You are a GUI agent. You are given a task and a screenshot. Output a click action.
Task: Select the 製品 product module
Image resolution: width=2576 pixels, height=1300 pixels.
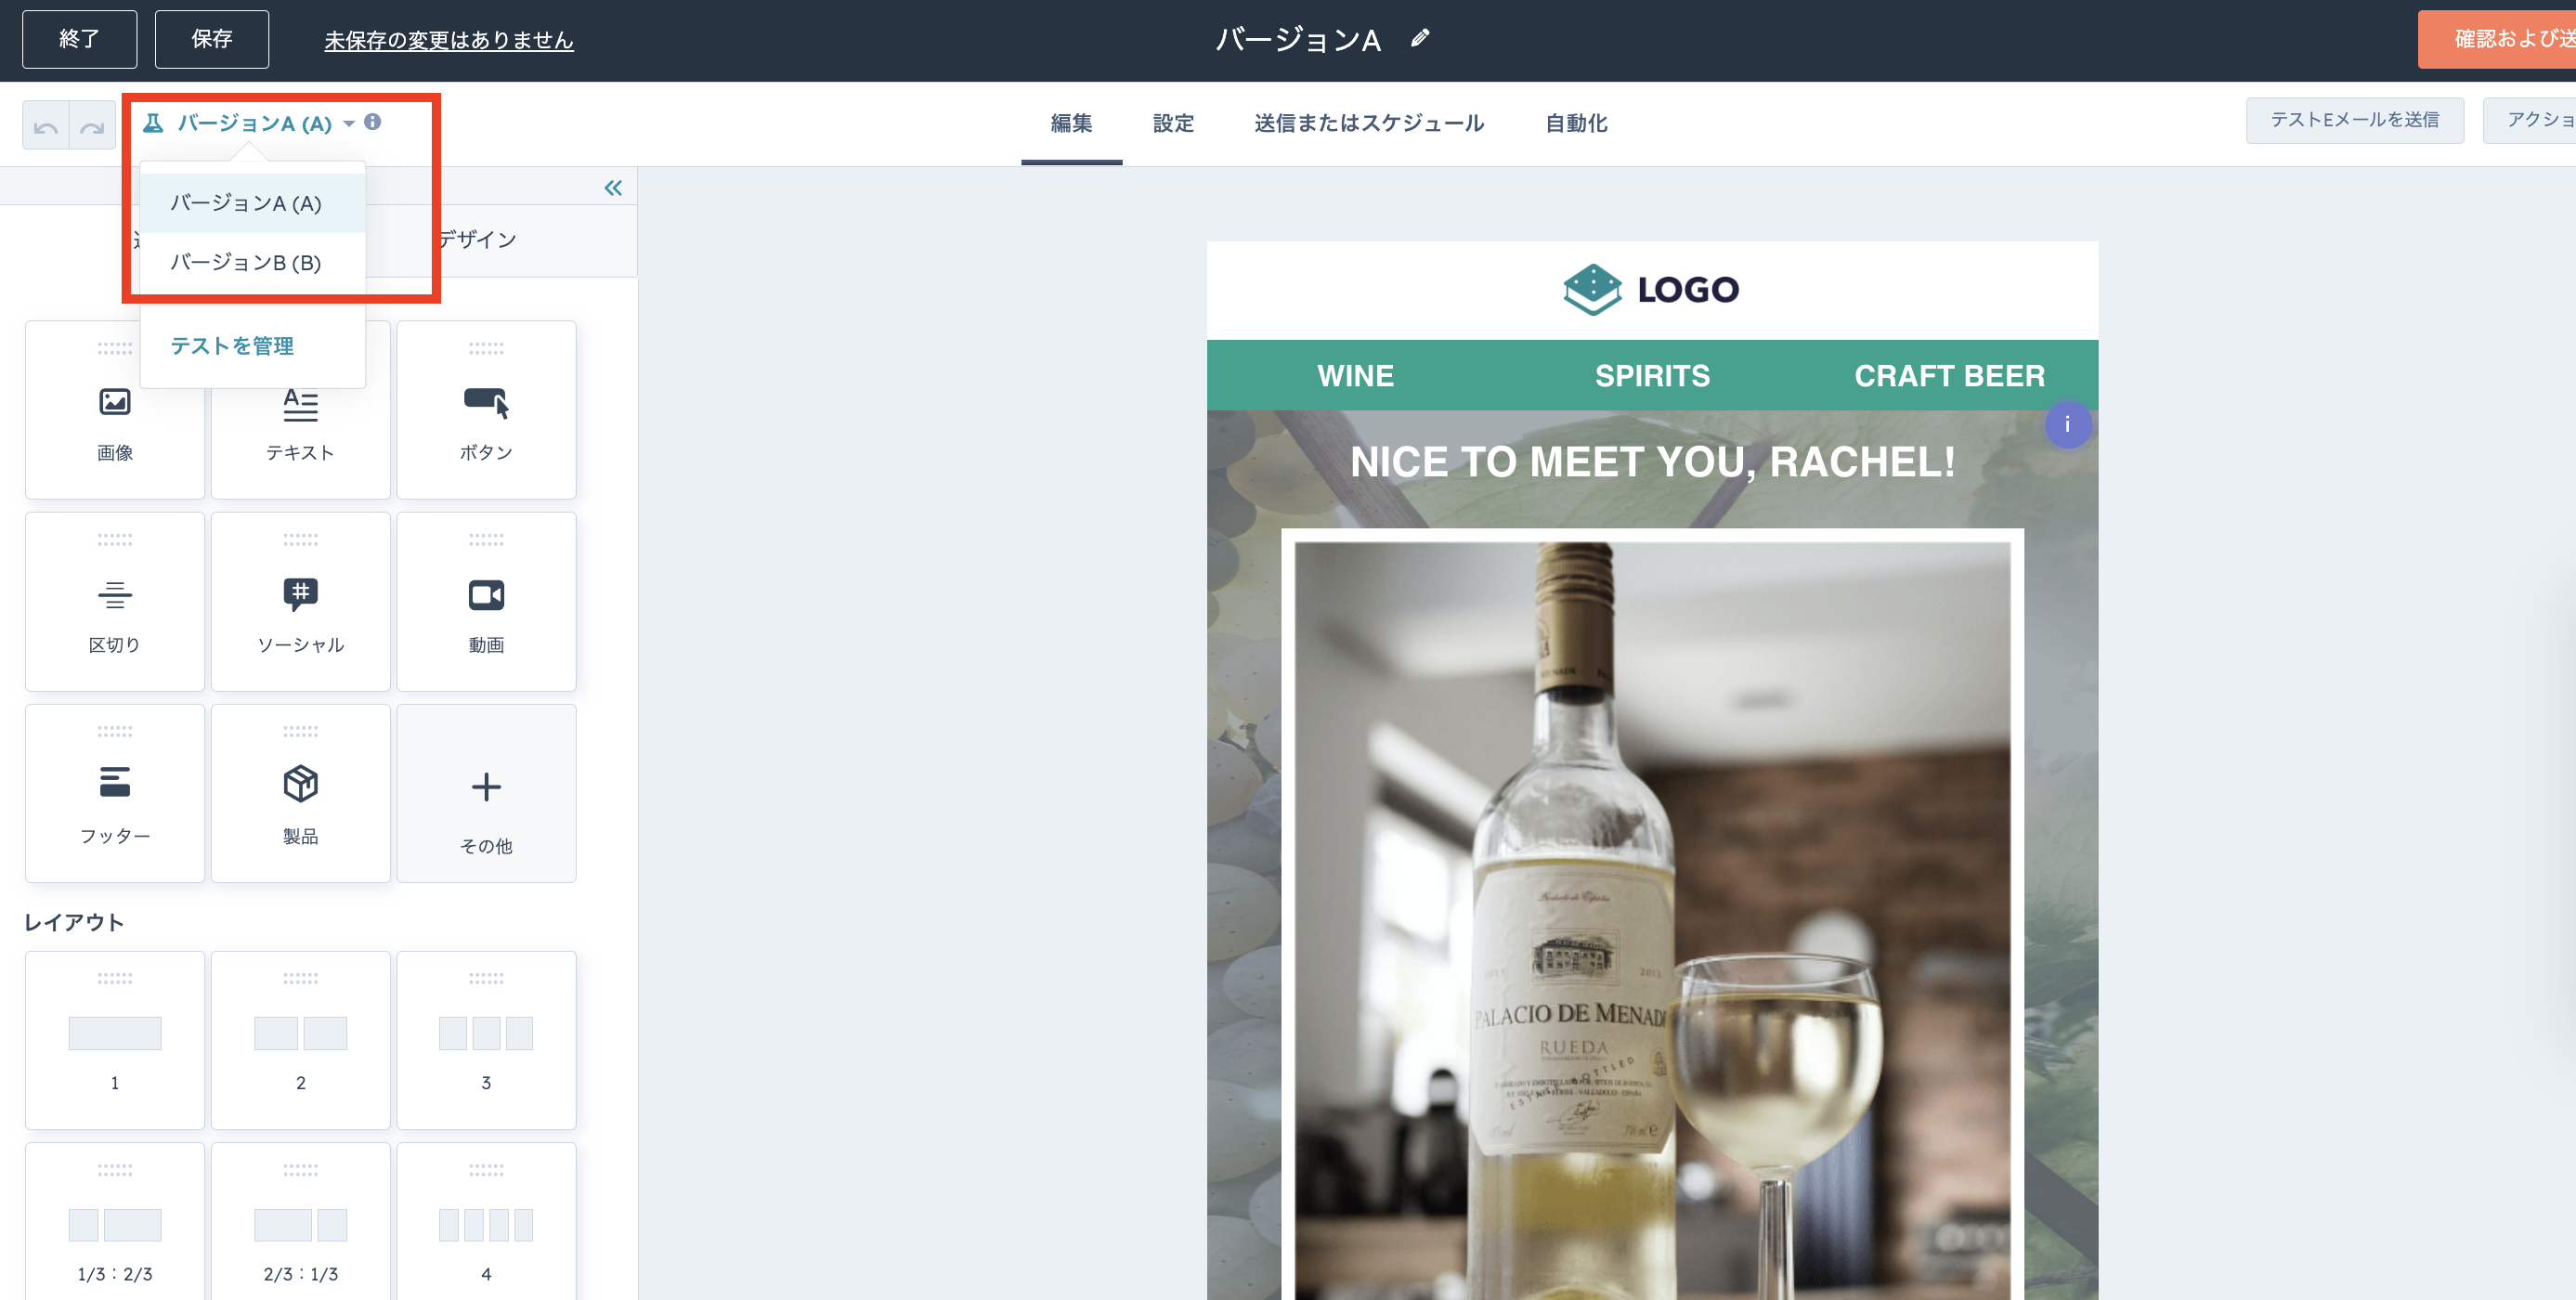(x=301, y=794)
